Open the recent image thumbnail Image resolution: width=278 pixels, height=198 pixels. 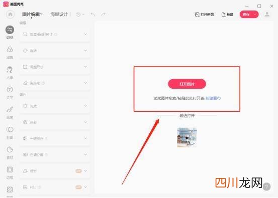187,137
